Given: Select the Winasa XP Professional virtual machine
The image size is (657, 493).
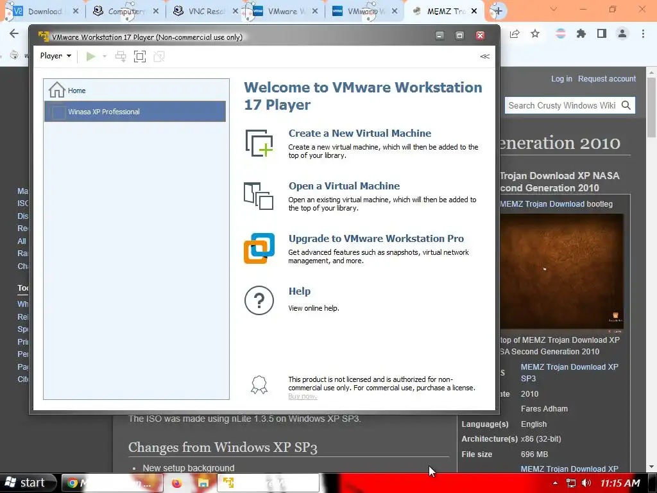Looking at the screenshot, I should click(135, 112).
